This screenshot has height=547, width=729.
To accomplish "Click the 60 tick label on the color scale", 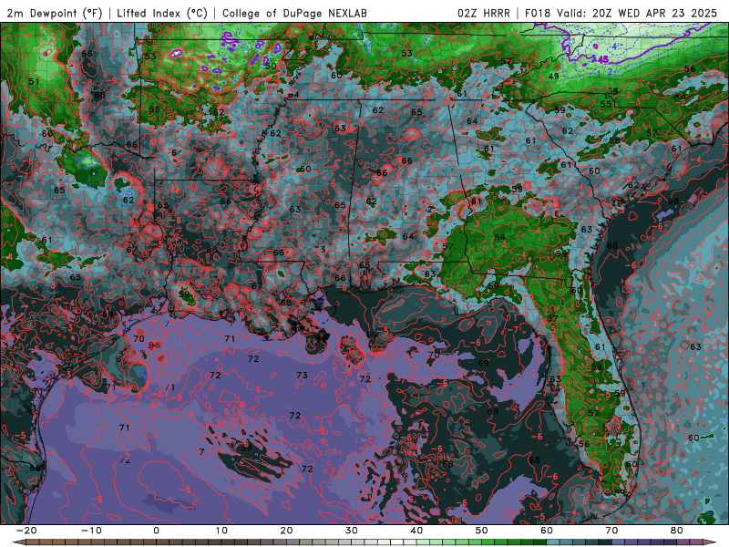I will tap(547, 531).
